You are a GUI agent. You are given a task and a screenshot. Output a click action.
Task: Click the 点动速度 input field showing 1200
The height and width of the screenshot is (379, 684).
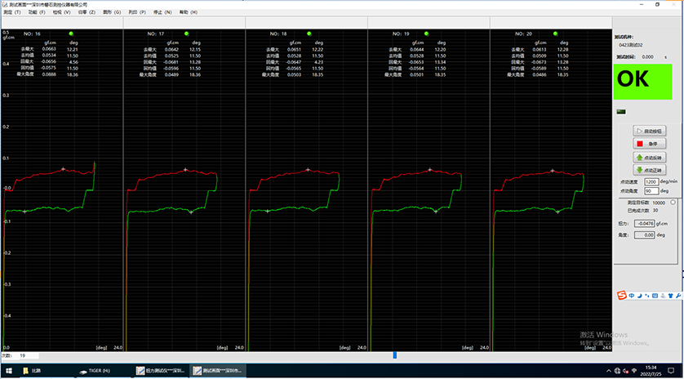(651, 181)
